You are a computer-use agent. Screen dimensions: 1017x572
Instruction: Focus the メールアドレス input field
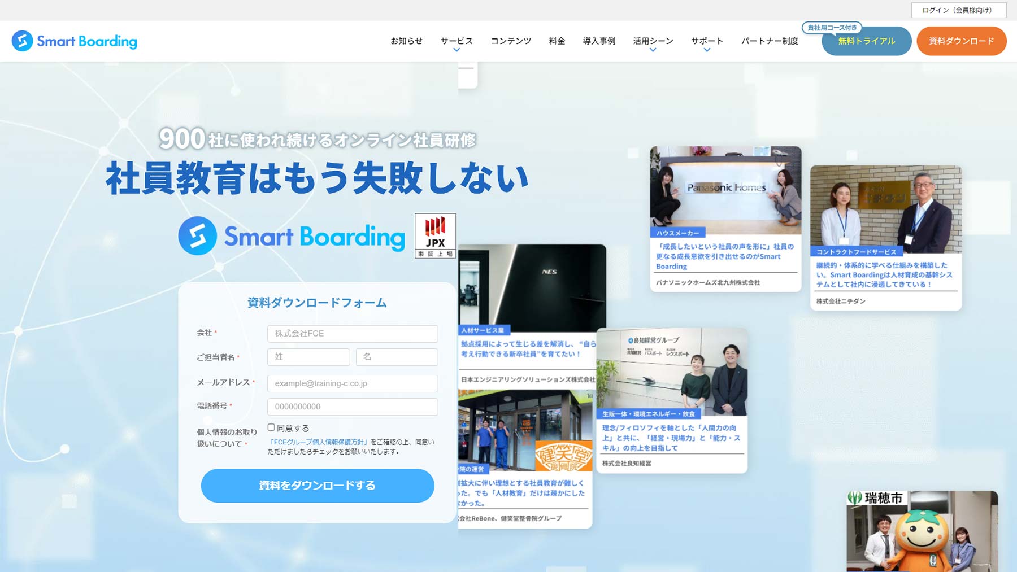[353, 383]
